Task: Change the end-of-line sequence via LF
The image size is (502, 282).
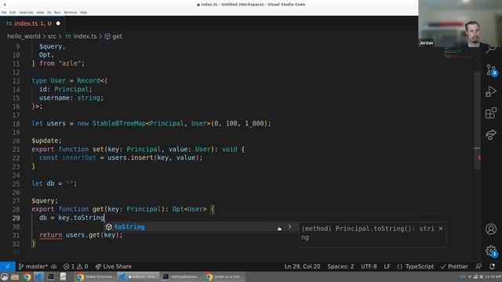Action: [x=387, y=266]
